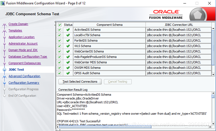
Task: Uncheck the WebCenterDS Schema checkbox
Action: [60, 52]
